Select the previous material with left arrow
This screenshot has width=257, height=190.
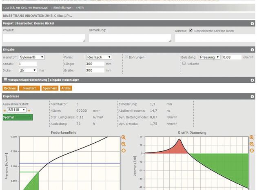(4, 110)
